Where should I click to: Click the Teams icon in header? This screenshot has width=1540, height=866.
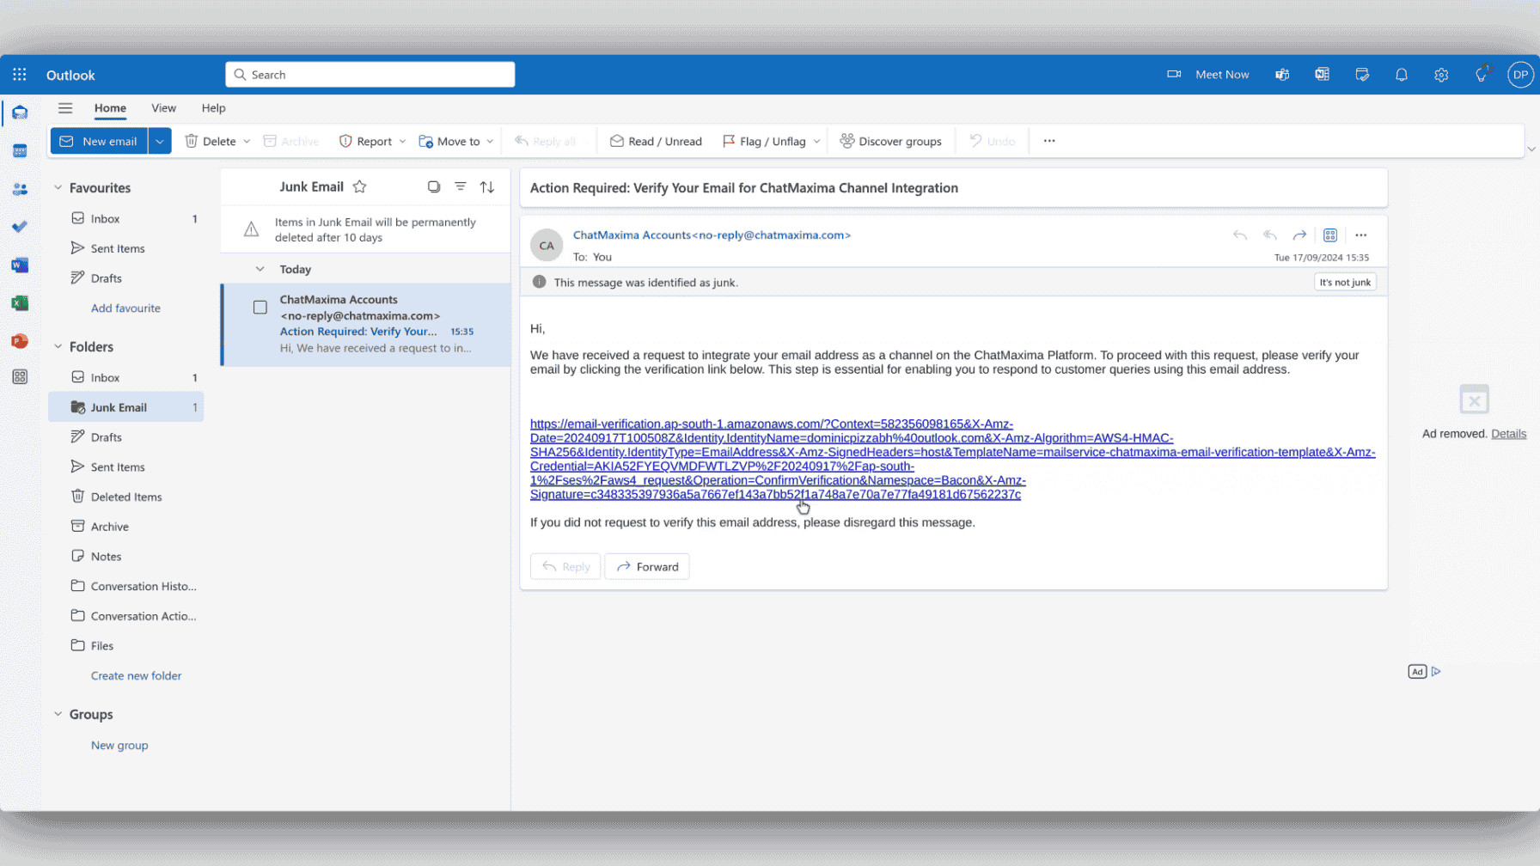1282,75
